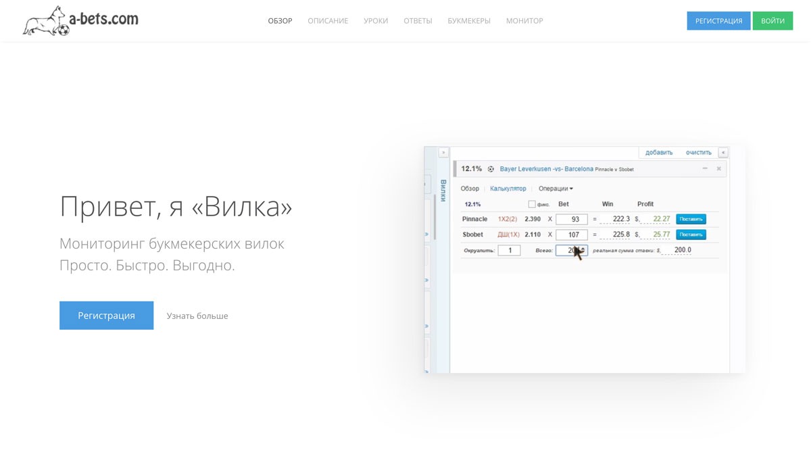Click the «Округлить» rounding input field
Viewport: 811px width, 469px height.
point(509,250)
